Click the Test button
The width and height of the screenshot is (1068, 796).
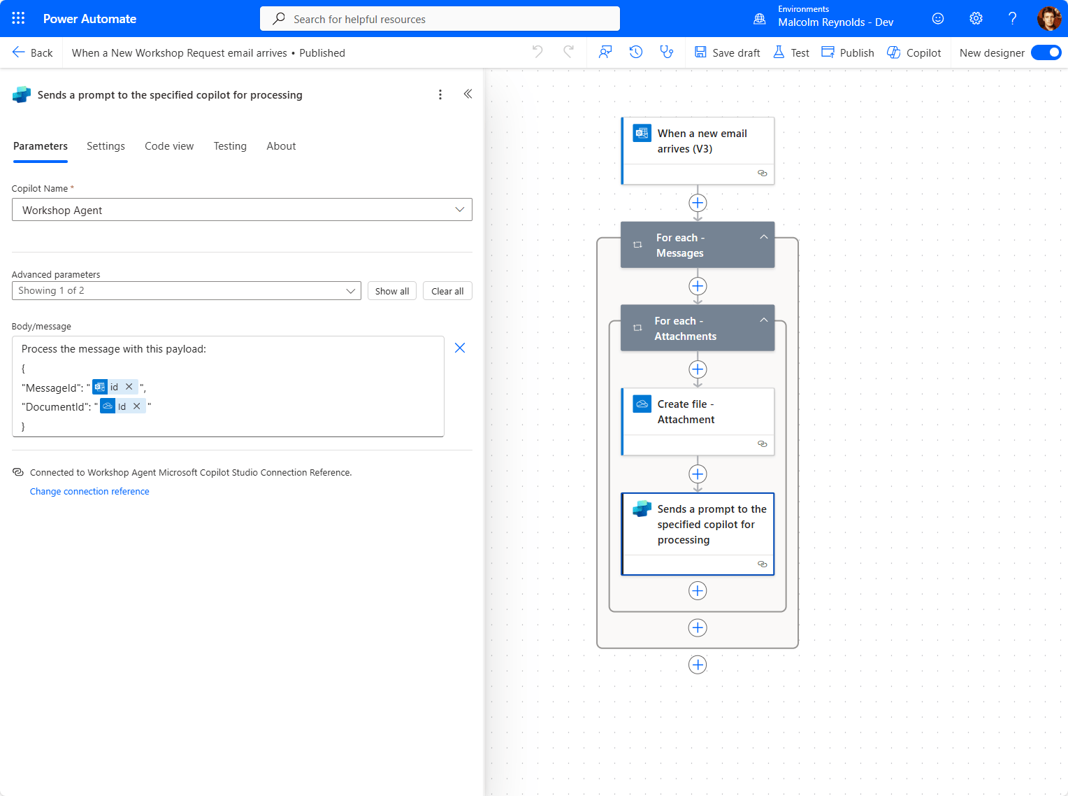[791, 52]
